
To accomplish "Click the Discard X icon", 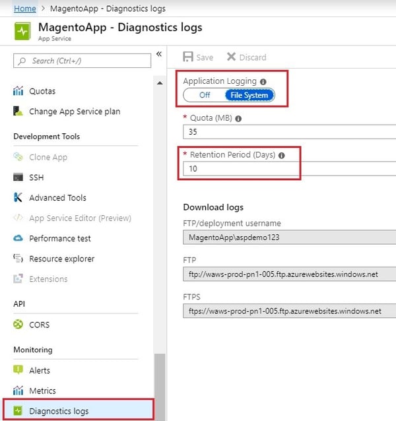I will pos(231,57).
